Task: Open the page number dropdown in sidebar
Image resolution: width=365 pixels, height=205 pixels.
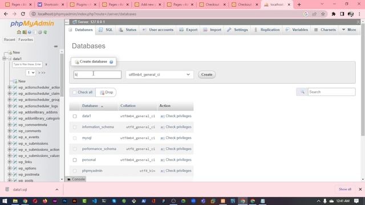Action: click(30, 73)
